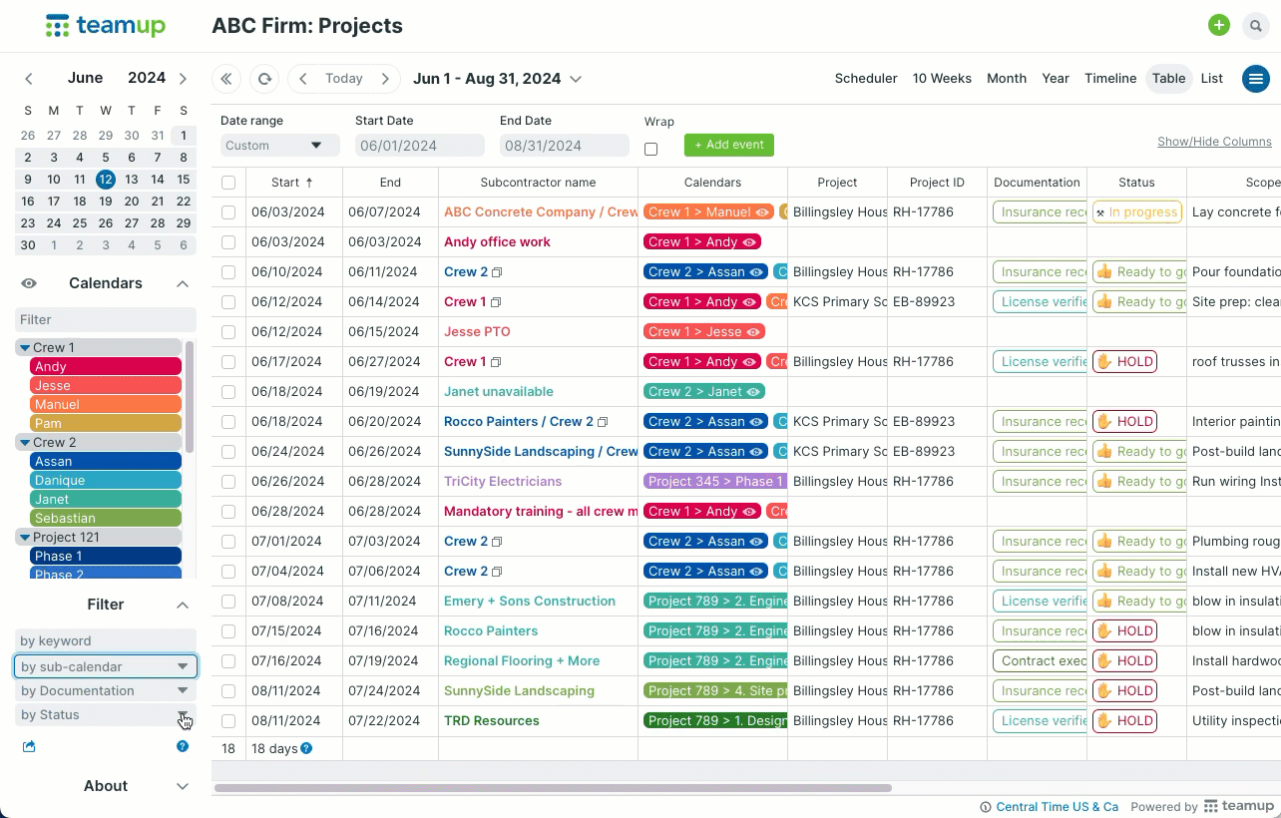
Task: Check the TRD Resources row checkbox
Action: point(228,721)
